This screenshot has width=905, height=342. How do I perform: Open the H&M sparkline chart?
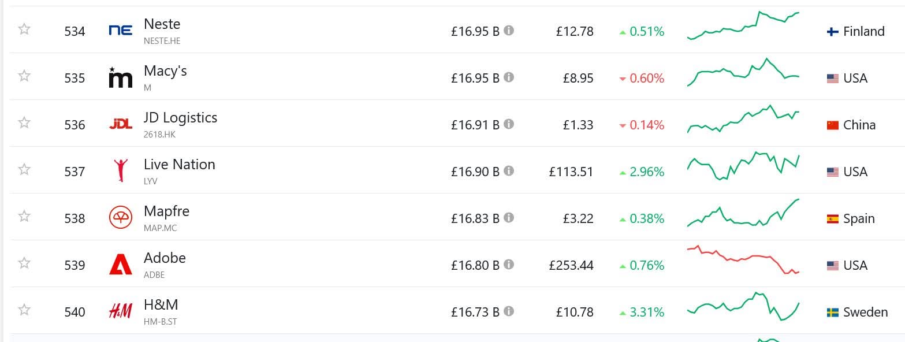pyautogui.click(x=743, y=307)
